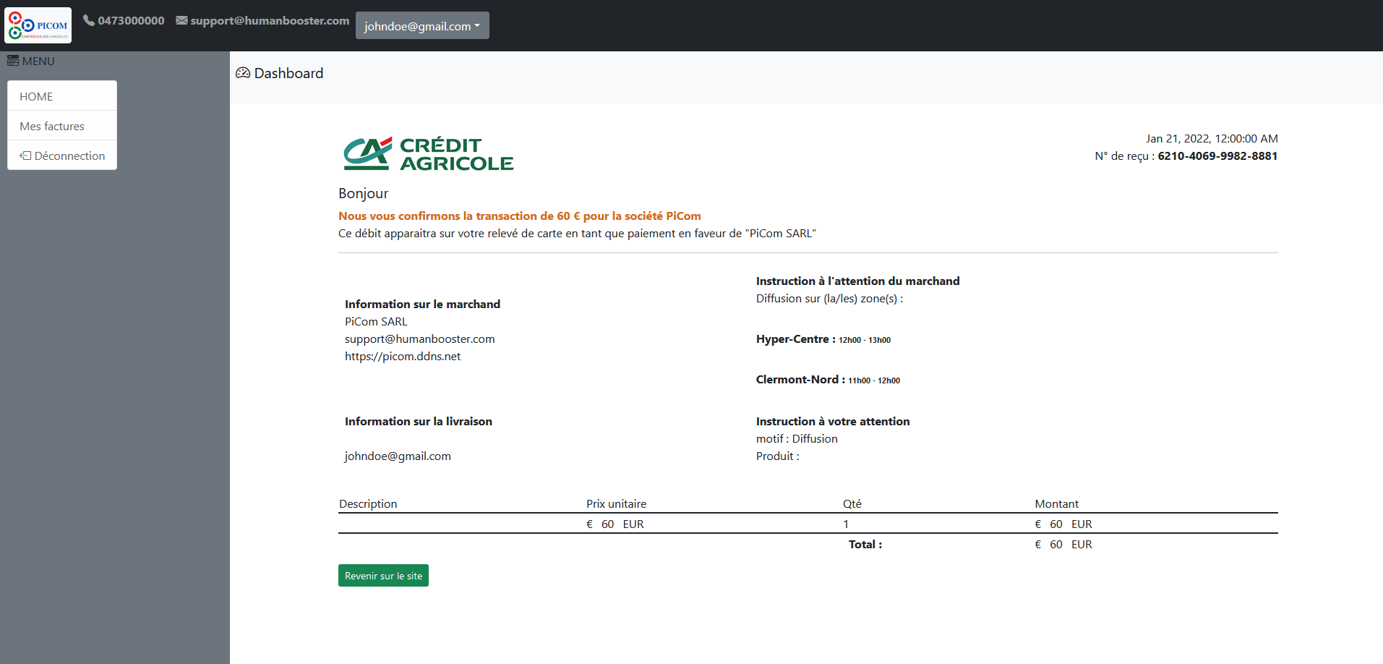The image size is (1383, 664).
Task: Click the Dashboard heading text
Action: 288,73
